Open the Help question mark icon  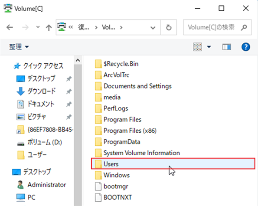click(246, 47)
